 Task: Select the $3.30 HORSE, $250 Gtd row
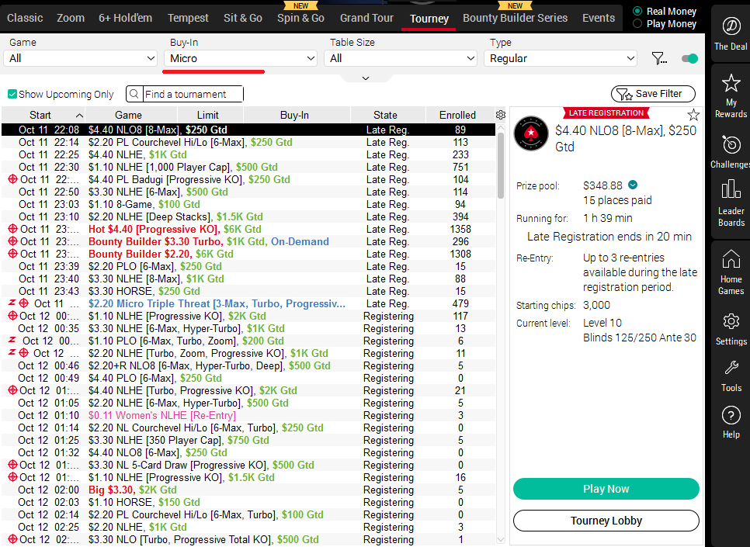click(248, 291)
